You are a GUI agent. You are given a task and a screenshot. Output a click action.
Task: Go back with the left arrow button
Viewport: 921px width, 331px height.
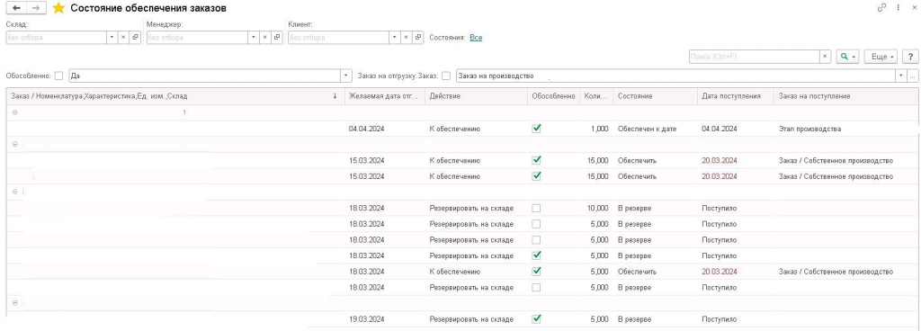pos(16,8)
